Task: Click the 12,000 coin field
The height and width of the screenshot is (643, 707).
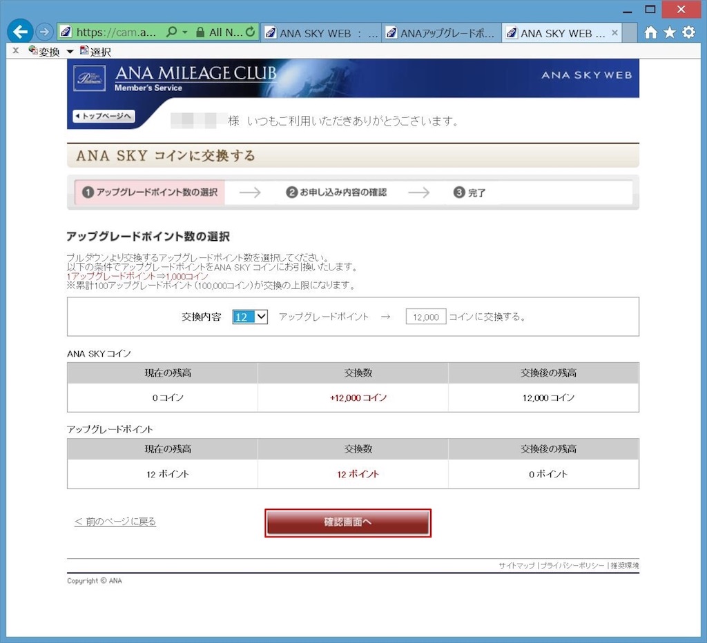Action: (425, 317)
